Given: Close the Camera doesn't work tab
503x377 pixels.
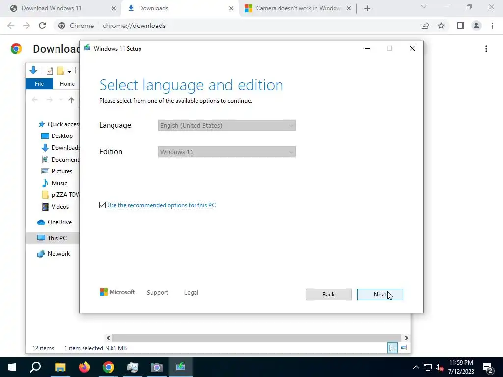Looking at the screenshot, I should pos(349,8).
